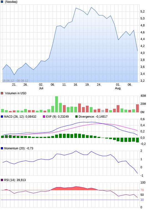
Task: Click the magenta EXP (9) legend square
Action: (x=44, y=117)
